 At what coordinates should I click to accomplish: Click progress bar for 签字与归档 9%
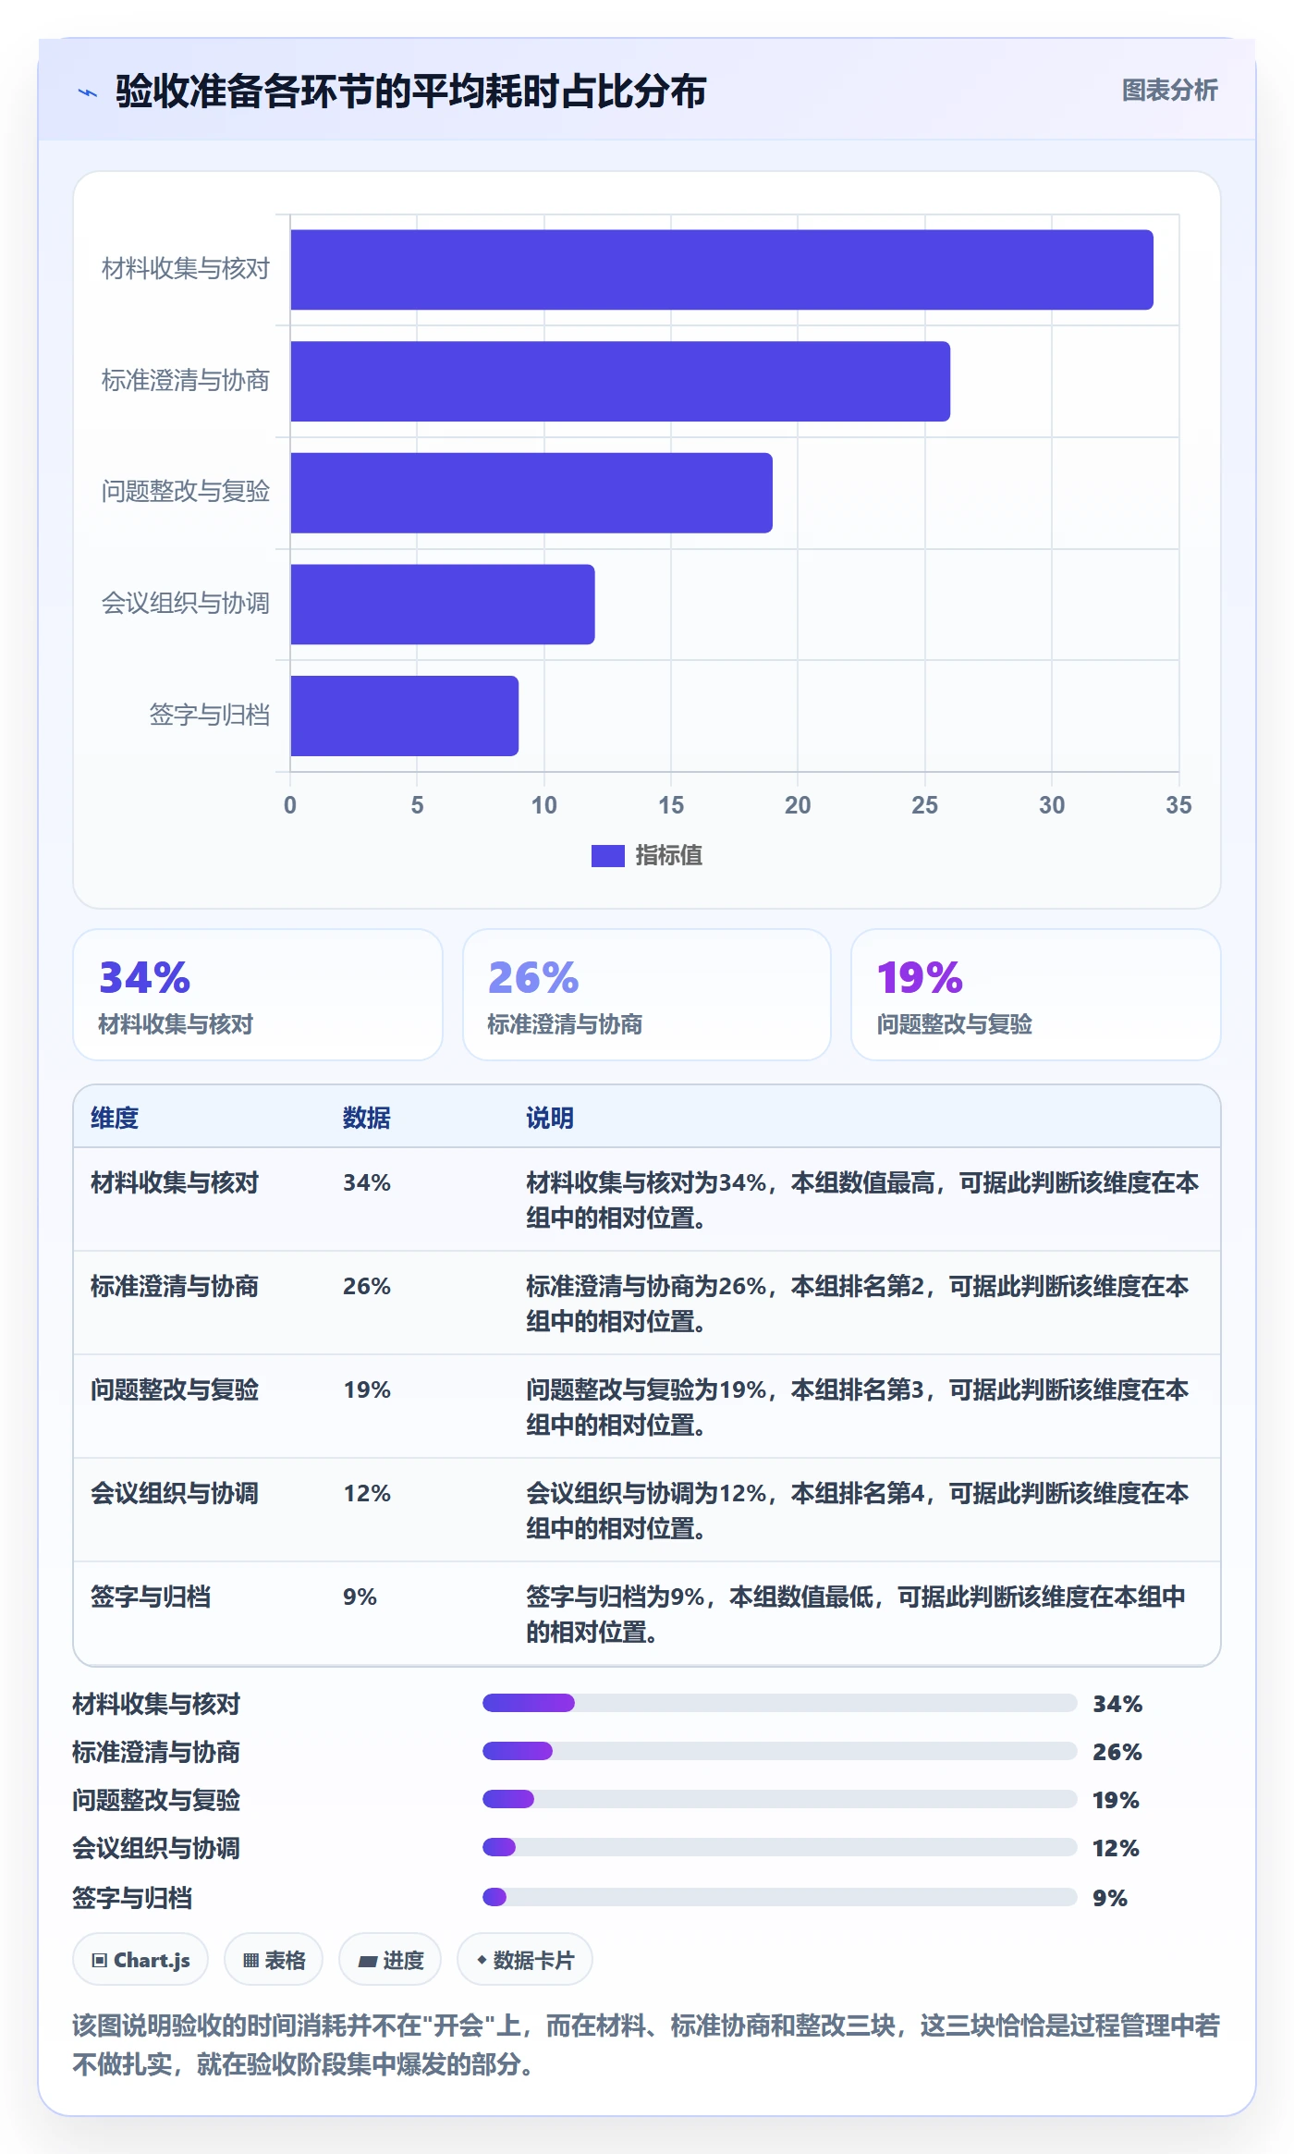(780, 1897)
